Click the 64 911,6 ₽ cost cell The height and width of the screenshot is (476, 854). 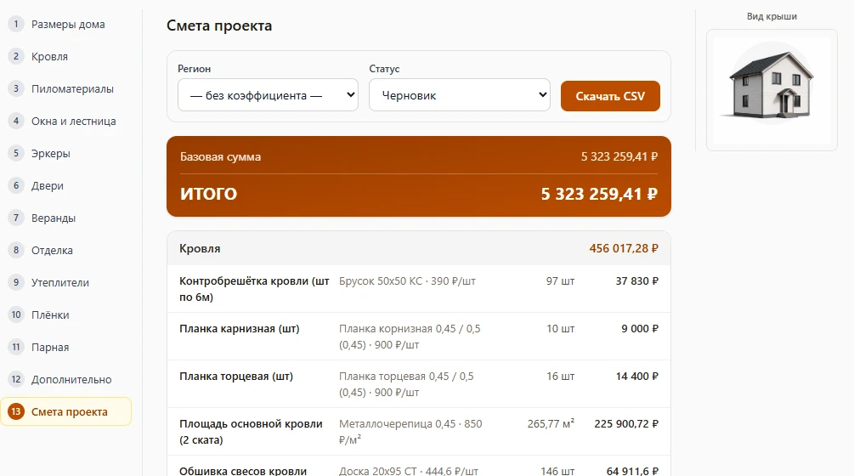[632, 471]
